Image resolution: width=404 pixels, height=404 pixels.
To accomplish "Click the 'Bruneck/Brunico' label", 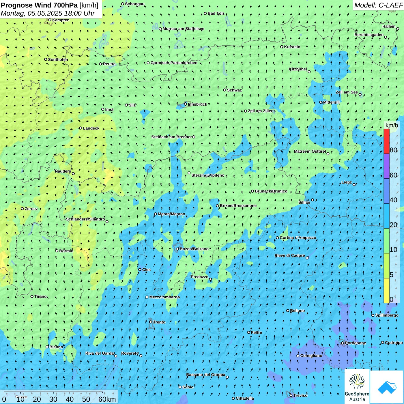I will [271, 191].
